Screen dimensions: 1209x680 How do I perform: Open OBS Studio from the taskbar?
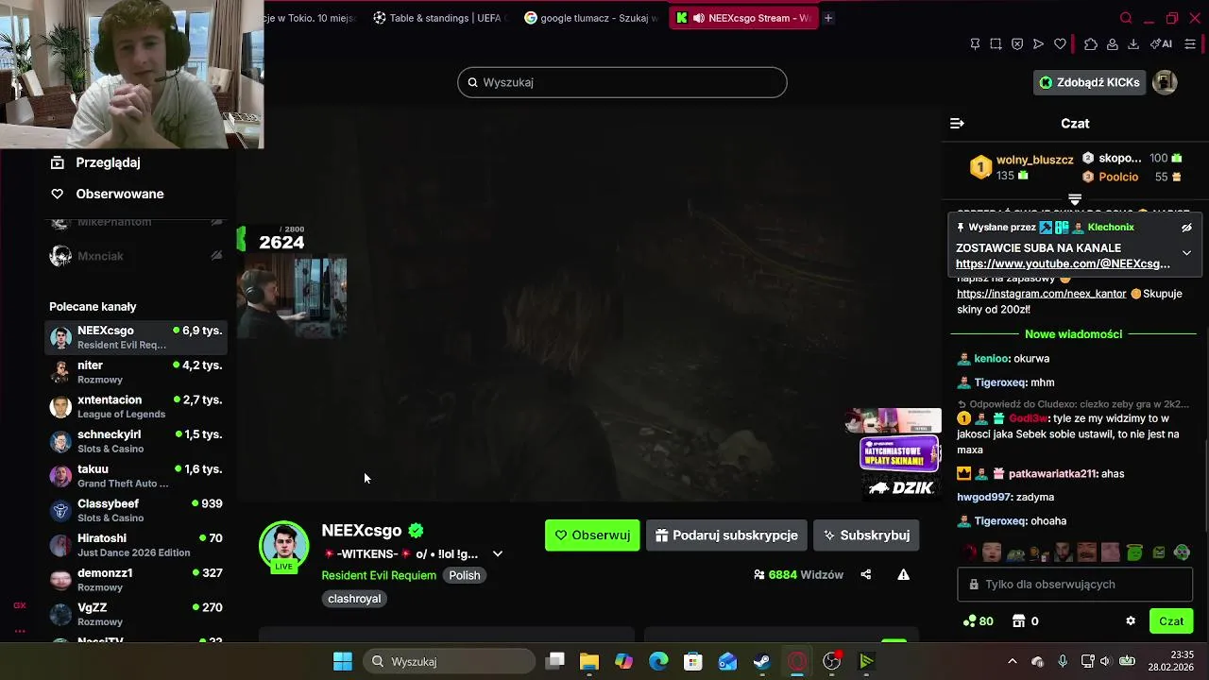click(x=831, y=661)
